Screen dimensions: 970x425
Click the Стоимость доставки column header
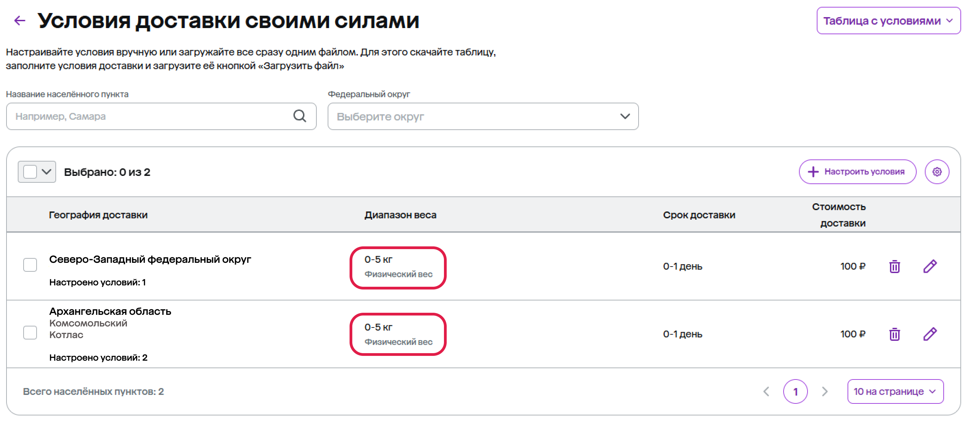point(839,215)
